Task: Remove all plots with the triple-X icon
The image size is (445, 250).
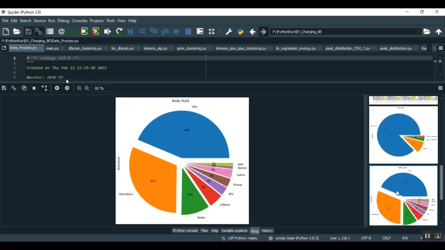Action: [44, 88]
